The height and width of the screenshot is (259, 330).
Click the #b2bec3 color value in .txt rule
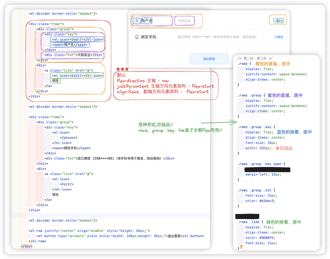266,201
